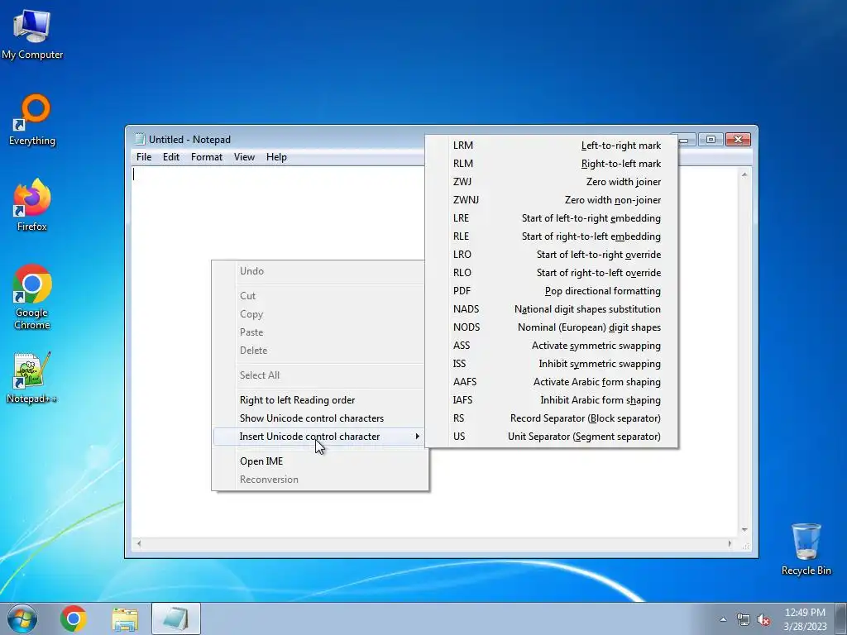Image resolution: width=847 pixels, height=635 pixels.
Task: Click the Windows Start button
Action: [x=22, y=618]
